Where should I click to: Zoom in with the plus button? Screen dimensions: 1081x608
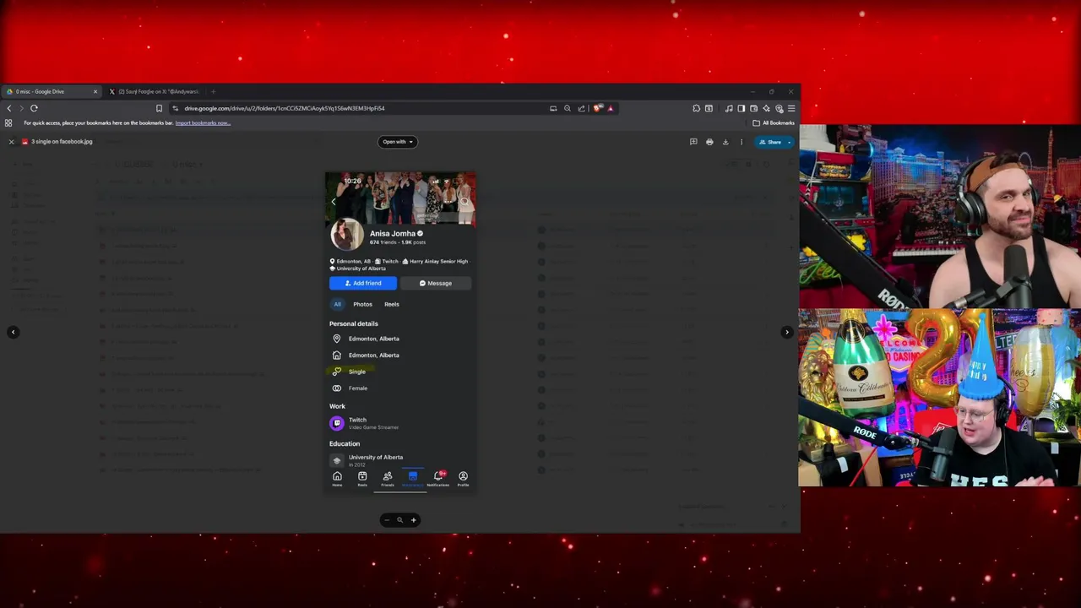pos(413,520)
